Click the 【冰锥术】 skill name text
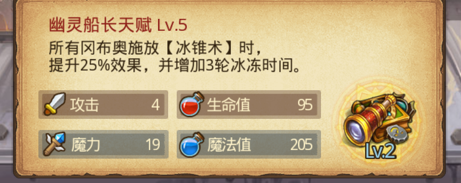461x183 pixels. pos(199,49)
